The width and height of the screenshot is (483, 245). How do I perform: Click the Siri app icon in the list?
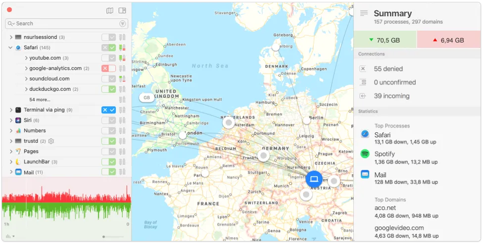18,120
